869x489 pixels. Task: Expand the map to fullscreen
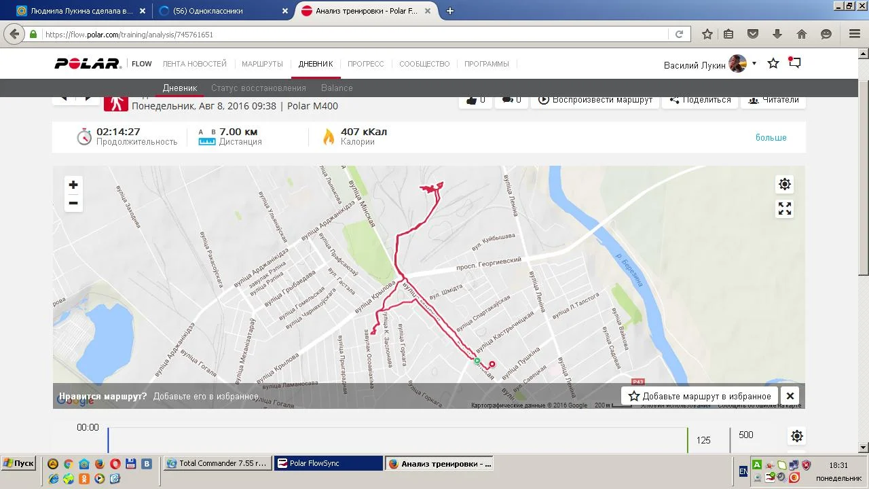coord(785,209)
